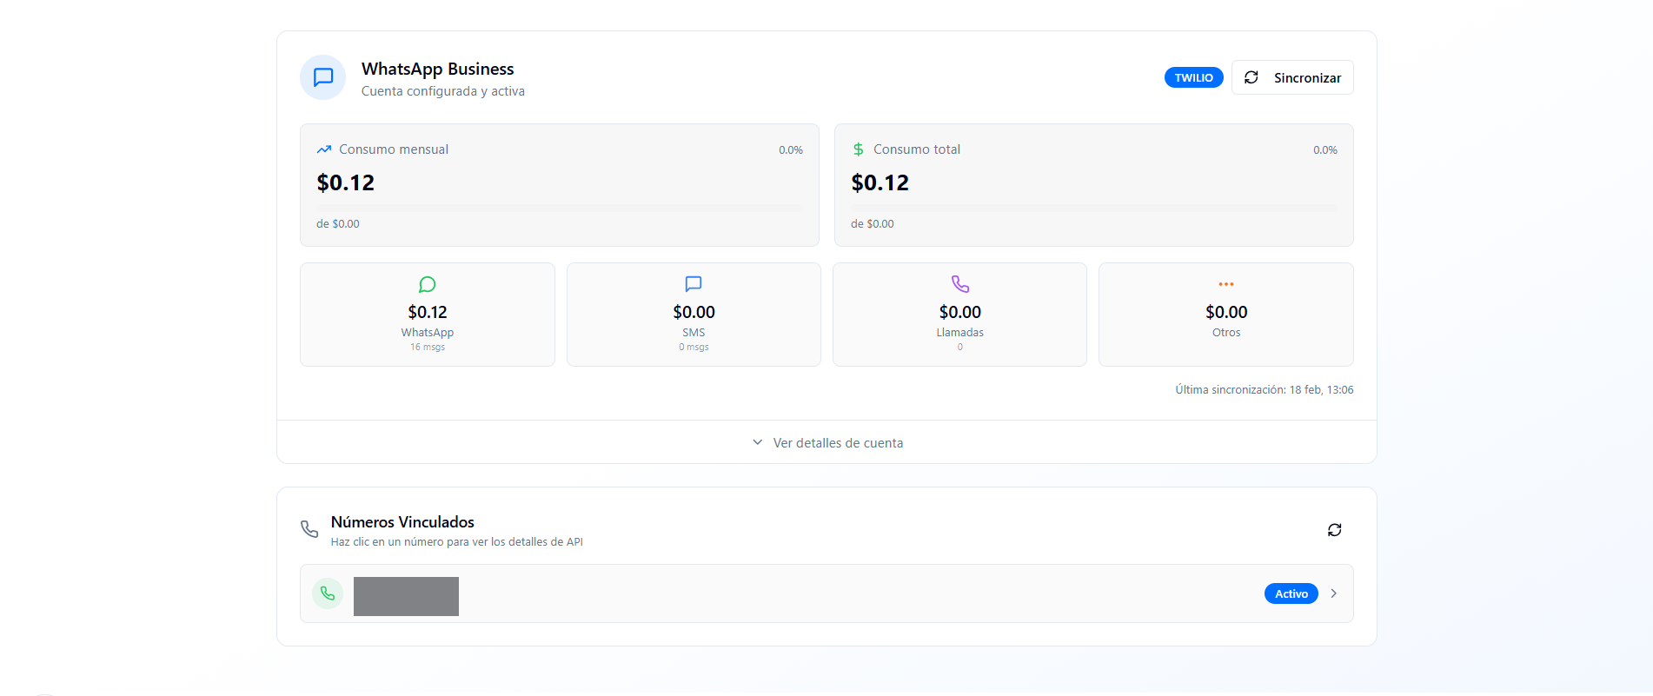The height and width of the screenshot is (696, 1653).
Task: Click the trending arrow icon beside Consumo mensual
Action: [324, 149]
